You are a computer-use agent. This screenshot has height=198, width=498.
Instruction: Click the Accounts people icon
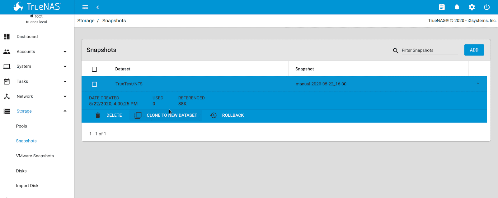pos(7,52)
